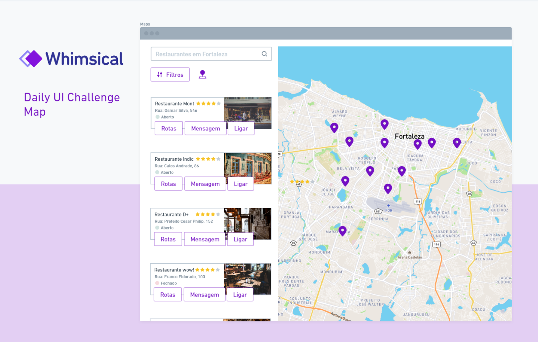
Task: Click the map pin near Parangaba
Action: click(x=345, y=180)
